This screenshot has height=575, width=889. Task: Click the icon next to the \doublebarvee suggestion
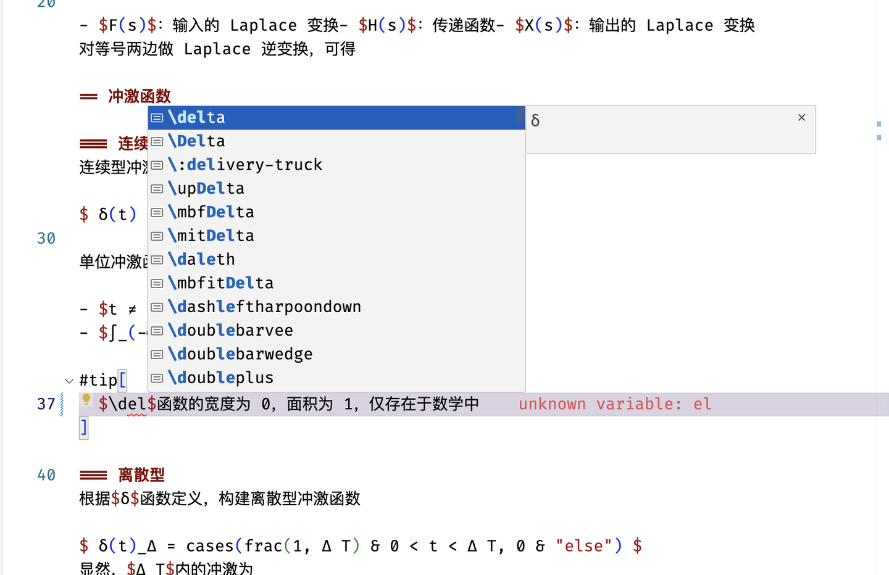pos(156,331)
